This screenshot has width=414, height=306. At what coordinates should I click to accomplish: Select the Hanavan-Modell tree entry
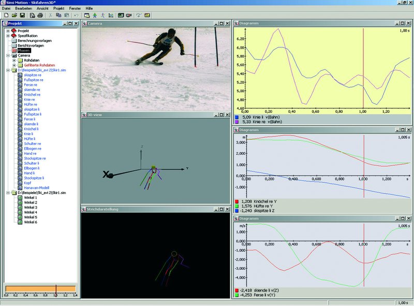pos(35,187)
